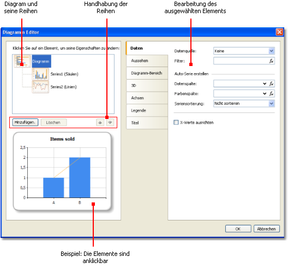Click the blue bar B in the preview chart

(x=80, y=177)
